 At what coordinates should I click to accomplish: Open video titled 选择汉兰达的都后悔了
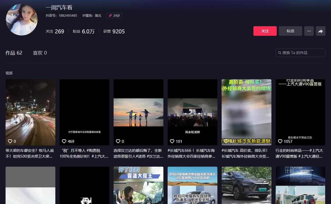click(x=138, y=153)
